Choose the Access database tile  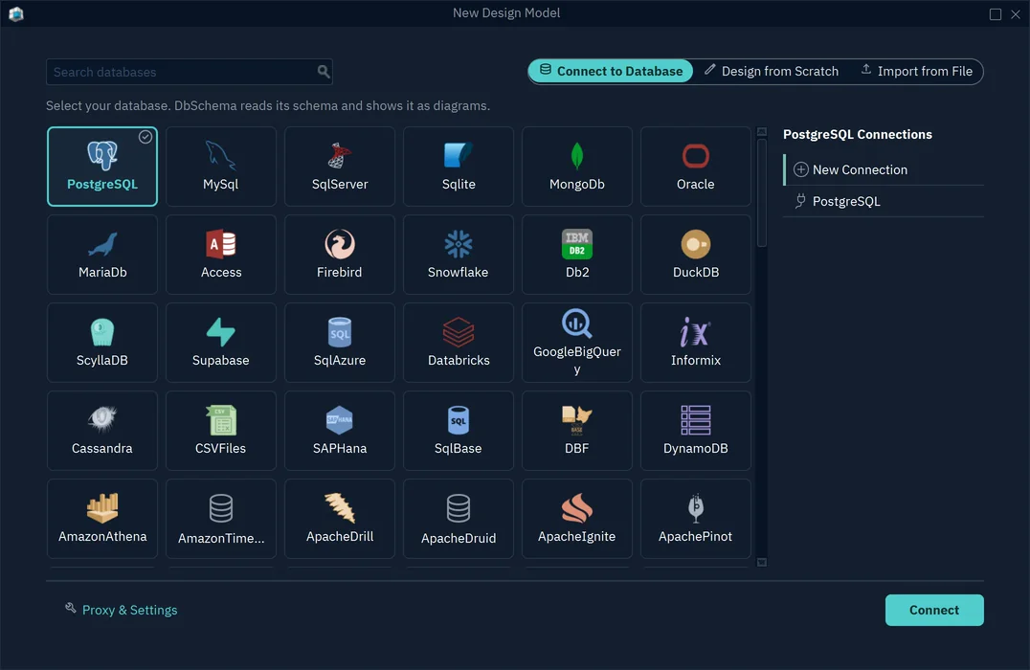(221, 255)
